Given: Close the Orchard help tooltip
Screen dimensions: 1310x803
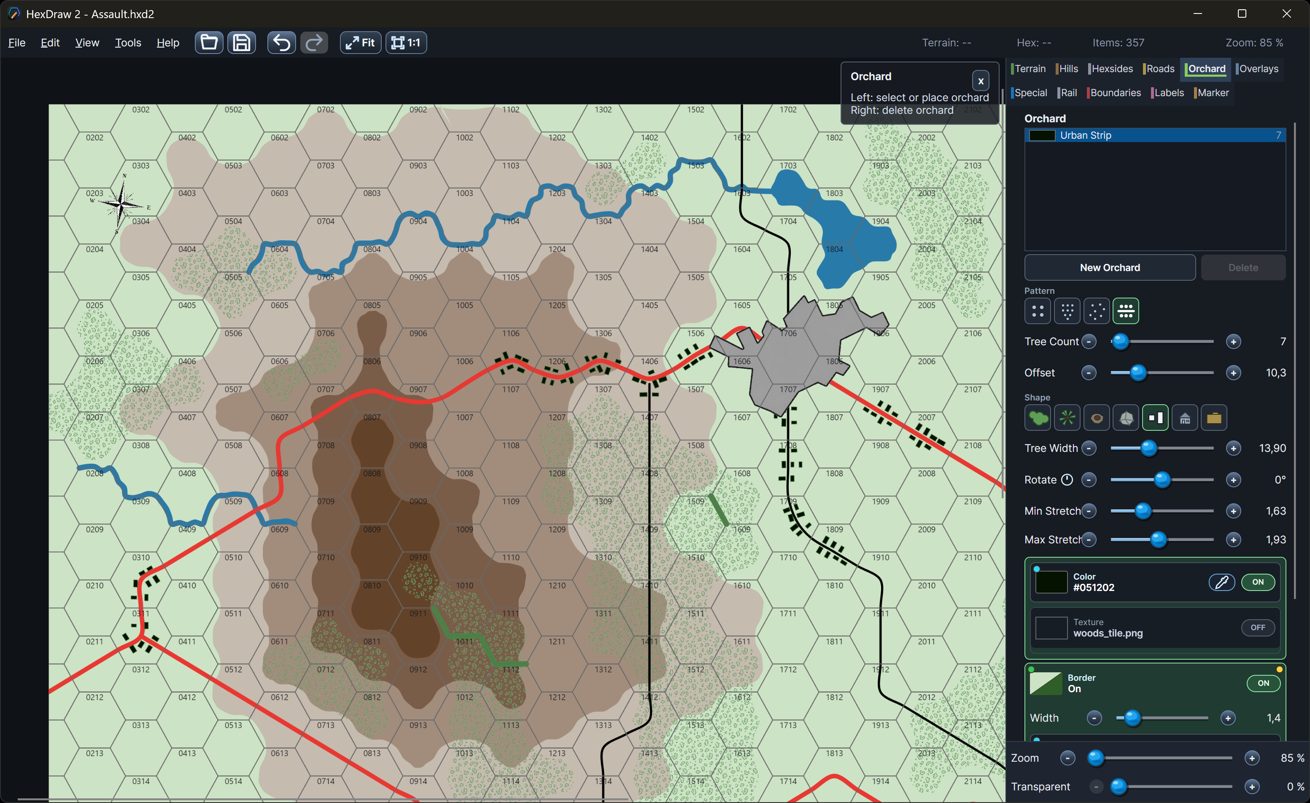Looking at the screenshot, I should (x=980, y=81).
